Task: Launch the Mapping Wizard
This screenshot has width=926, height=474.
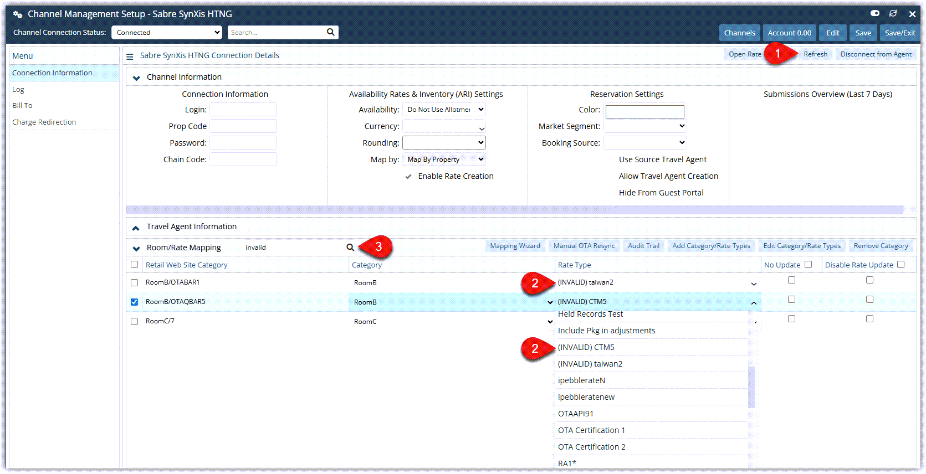Action: tap(515, 246)
